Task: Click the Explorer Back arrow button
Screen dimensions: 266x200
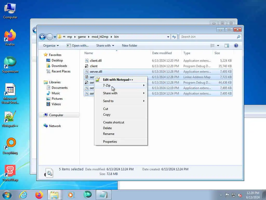Action: tap(42, 37)
